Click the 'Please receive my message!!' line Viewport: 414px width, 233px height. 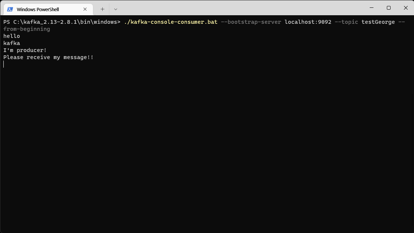pyautogui.click(x=48, y=57)
